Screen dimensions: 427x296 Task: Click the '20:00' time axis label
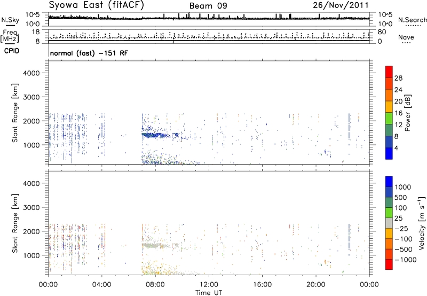coord(316,284)
